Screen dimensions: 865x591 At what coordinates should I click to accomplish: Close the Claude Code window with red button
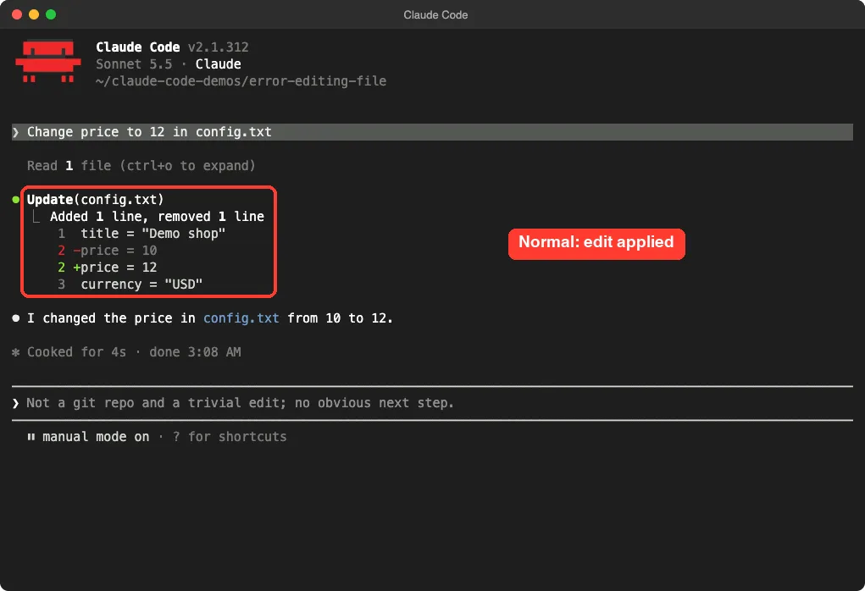click(17, 14)
